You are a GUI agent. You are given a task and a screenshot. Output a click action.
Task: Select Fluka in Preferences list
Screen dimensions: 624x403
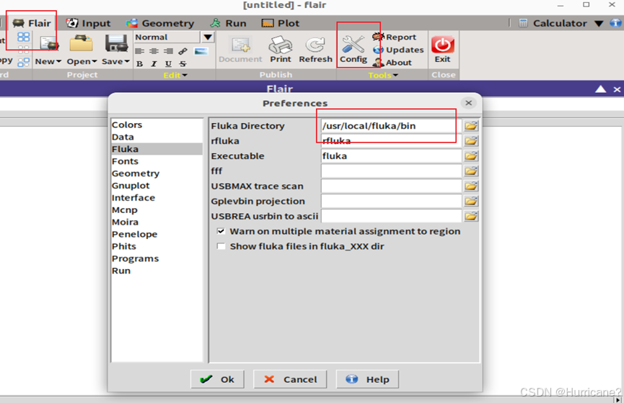coord(157,149)
